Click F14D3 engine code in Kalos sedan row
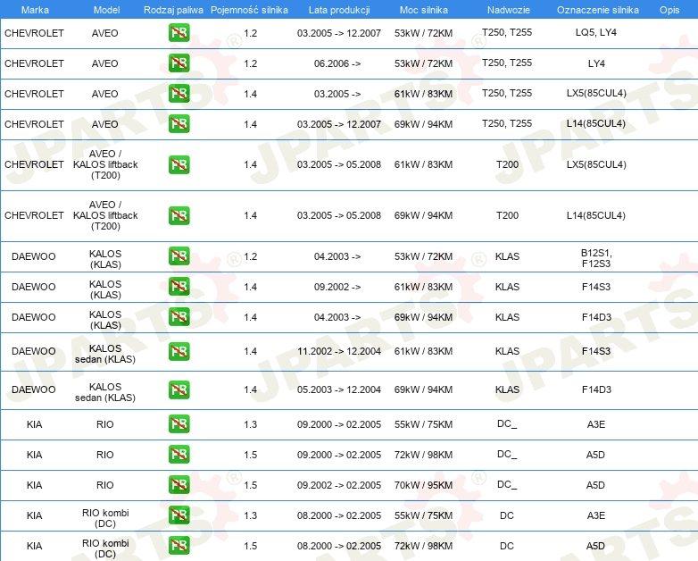 click(x=596, y=389)
